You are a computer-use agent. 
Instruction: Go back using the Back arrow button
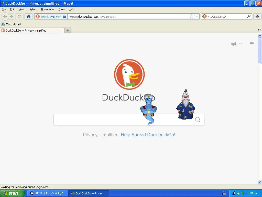click(5, 16)
